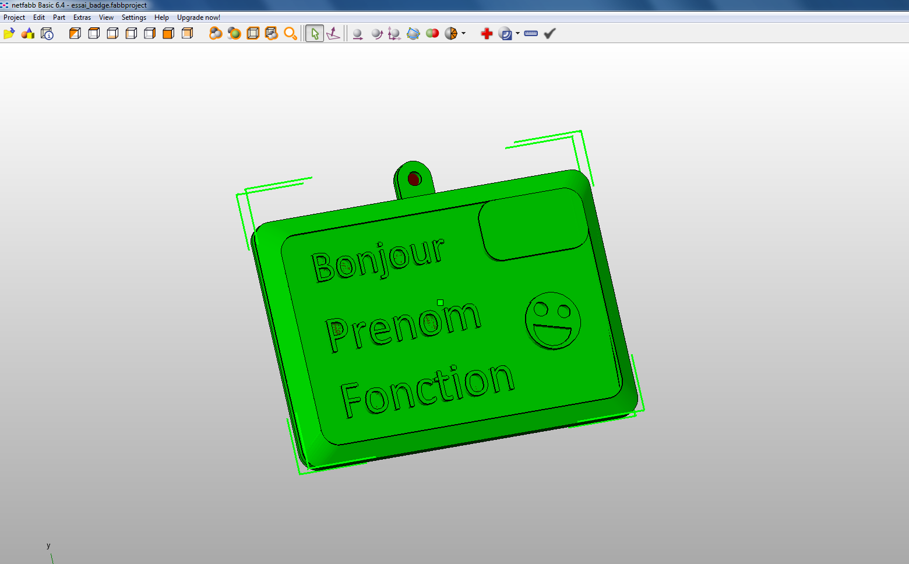Click the Add primitive shapes icon

click(27, 34)
